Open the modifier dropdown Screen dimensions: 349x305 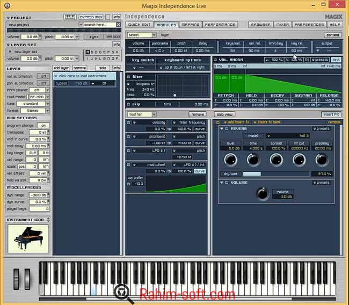(142, 114)
